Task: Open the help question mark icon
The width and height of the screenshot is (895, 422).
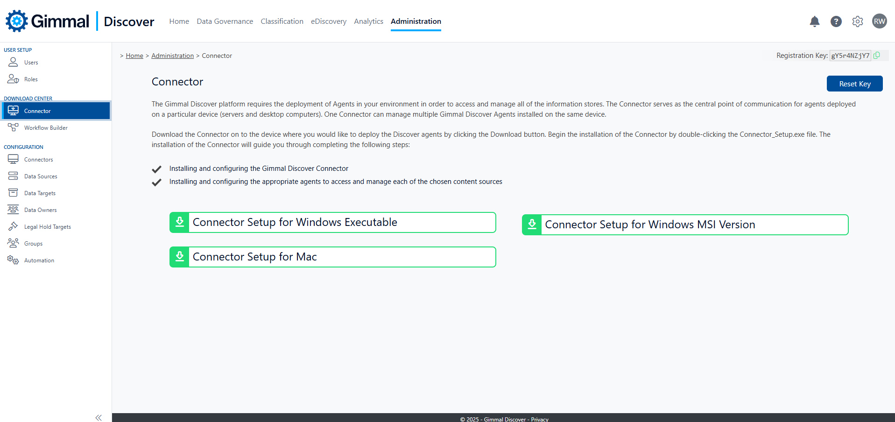Action: click(x=836, y=21)
